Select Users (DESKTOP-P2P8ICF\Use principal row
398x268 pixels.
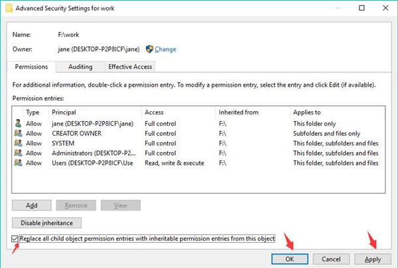pyautogui.click(x=198, y=163)
